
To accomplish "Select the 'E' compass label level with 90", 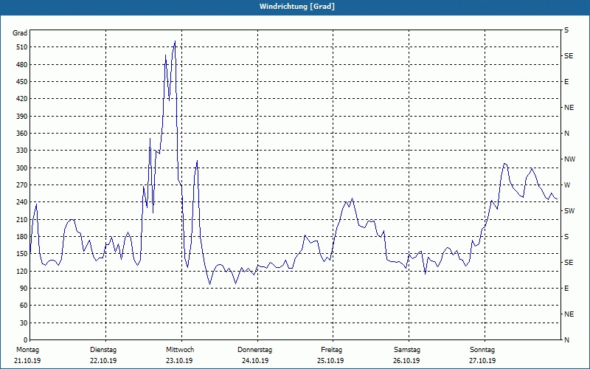I will [x=566, y=289].
